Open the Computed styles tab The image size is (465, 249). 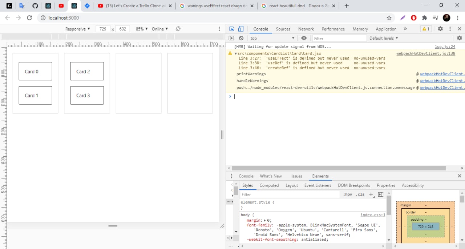[269, 185]
